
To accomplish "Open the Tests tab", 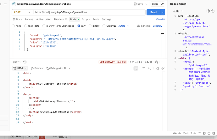I will [x=96, y=19].
